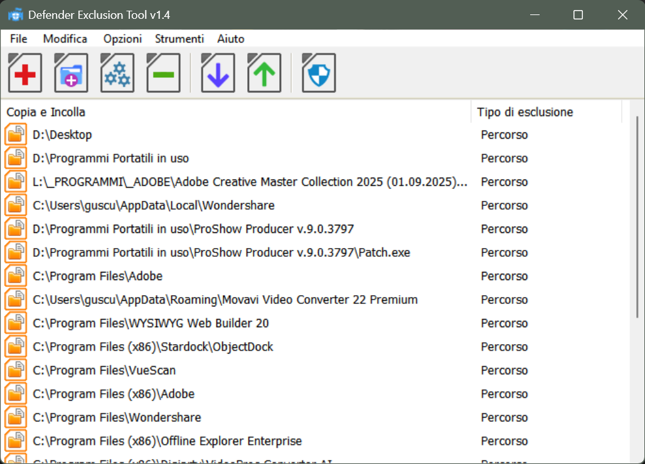Click folder icon next to C:\Program Files\Adobe

pyautogui.click(x=16, y=276)
